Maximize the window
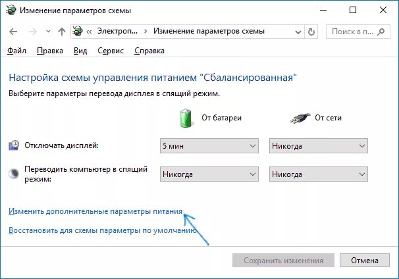The height and width of the screenshot is (279, 399). (x=353, y=10)
